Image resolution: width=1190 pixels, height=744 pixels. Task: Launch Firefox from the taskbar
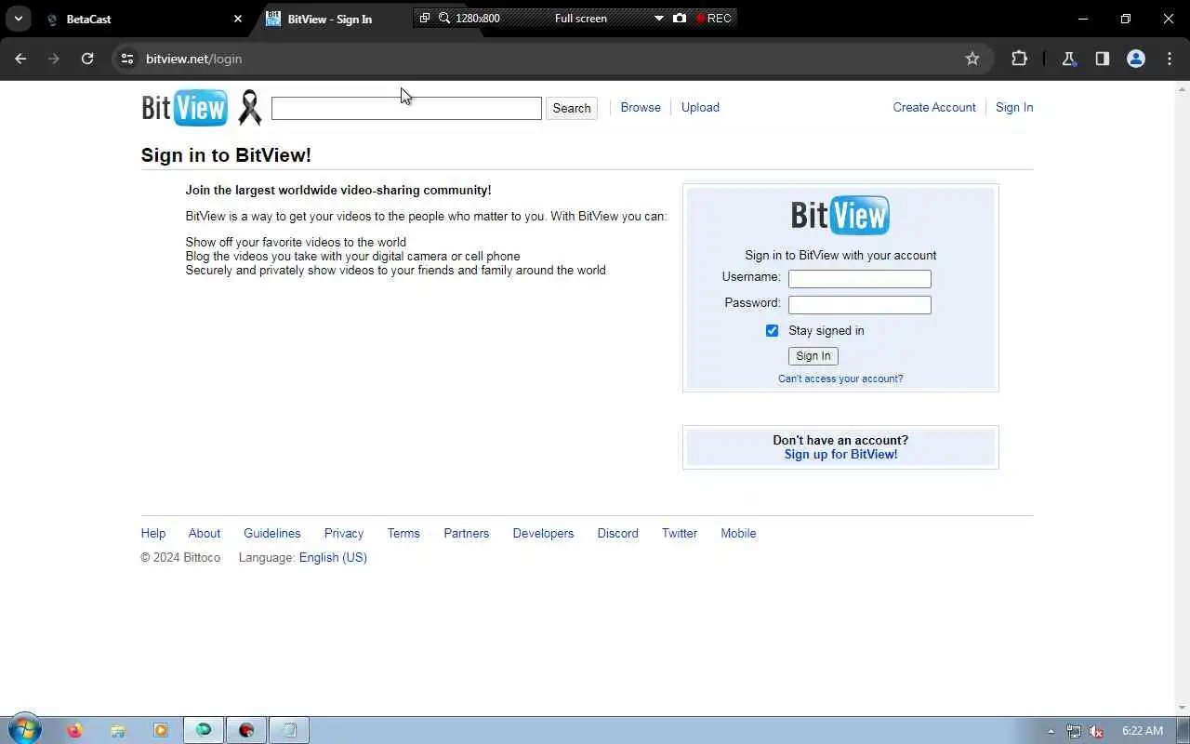coord(74,730)
